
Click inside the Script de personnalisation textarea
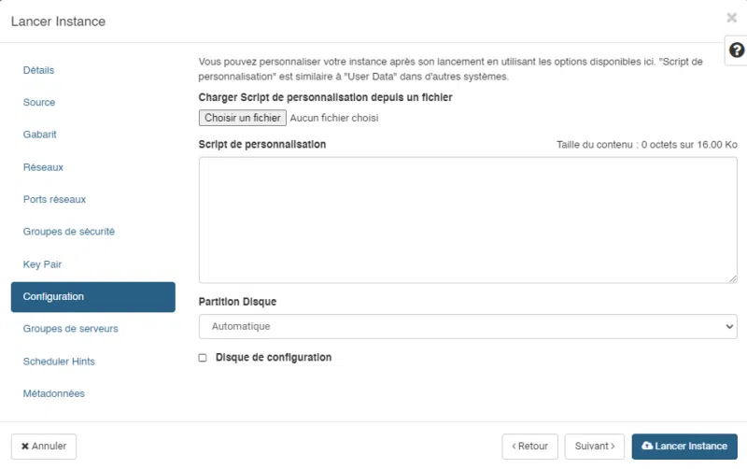[468, 220]
